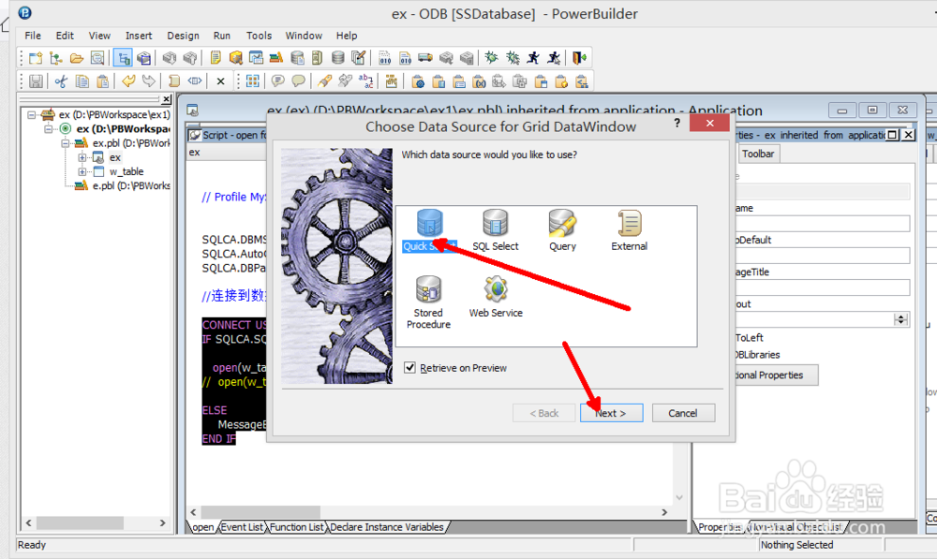937x559 pixels.
Task: Click the Full Build workspace icon
Action: tap(405, 58)
